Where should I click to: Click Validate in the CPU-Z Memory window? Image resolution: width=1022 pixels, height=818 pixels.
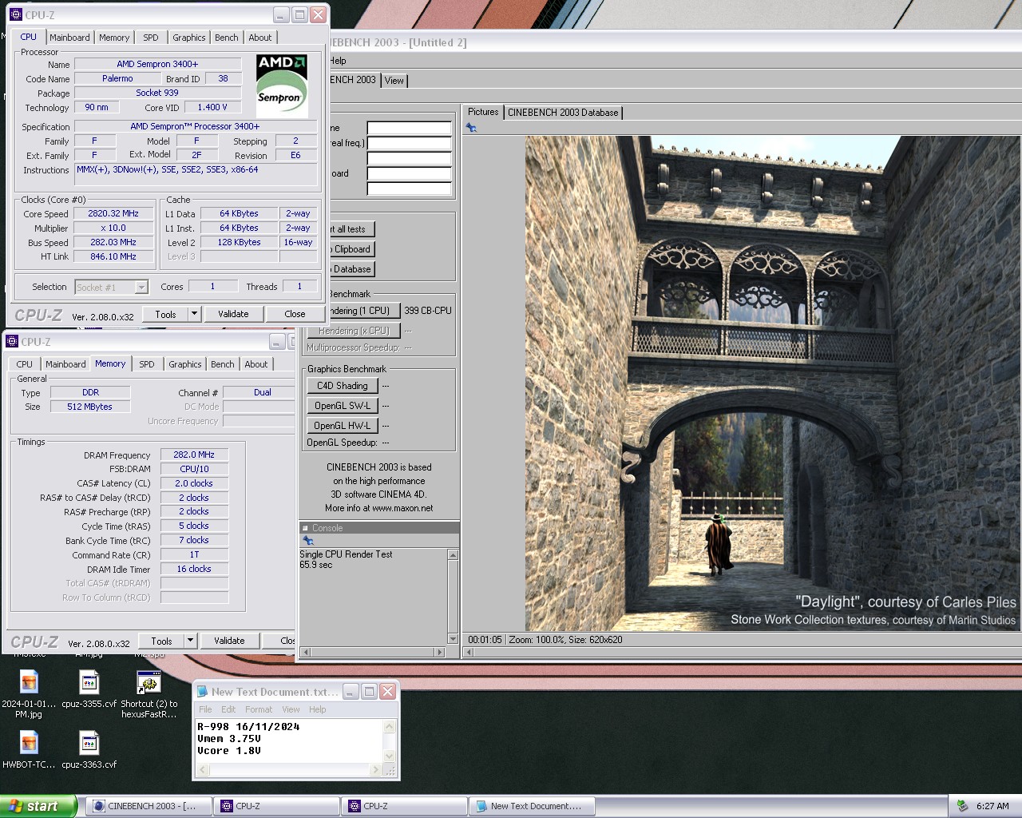[x=229, y=641]
